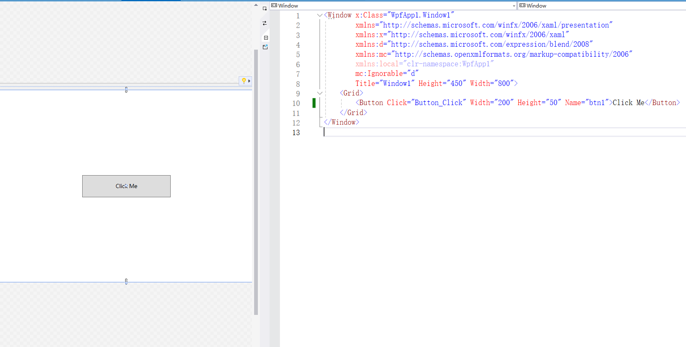Image resolution: width=686 pixels, height=347 pixels.
Task: Select the XAML view icon in splitter bar
Action: 266,38
